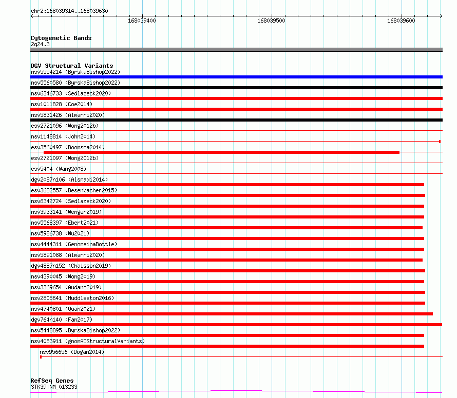Click nsv956656 (Dogan2014) label

[x=72, y=352]
